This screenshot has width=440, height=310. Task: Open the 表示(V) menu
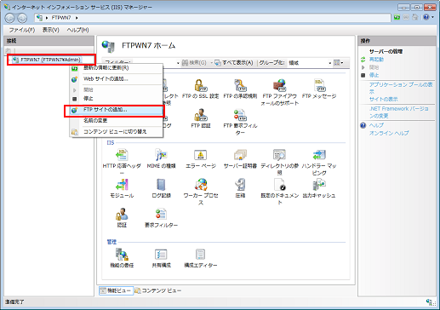pyautogui.click(x=51, y=30)
